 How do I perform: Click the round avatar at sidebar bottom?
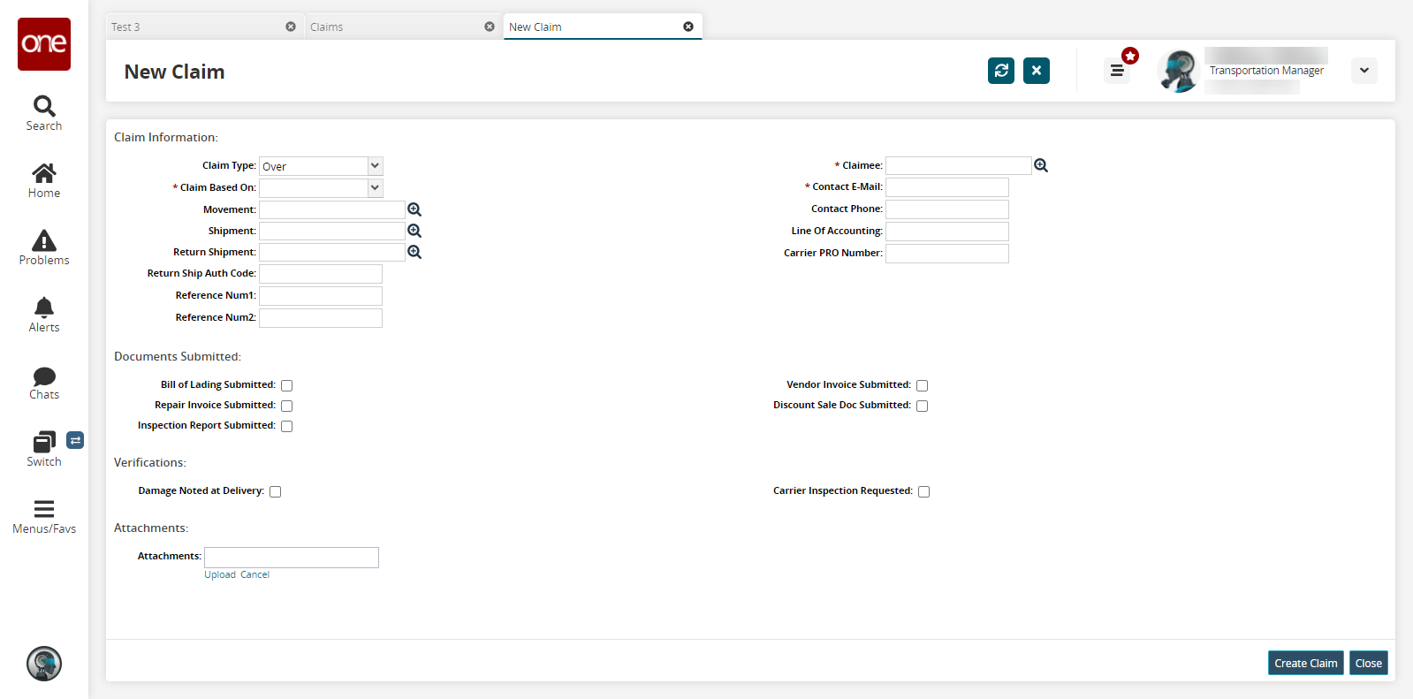(x=44, y=664)
